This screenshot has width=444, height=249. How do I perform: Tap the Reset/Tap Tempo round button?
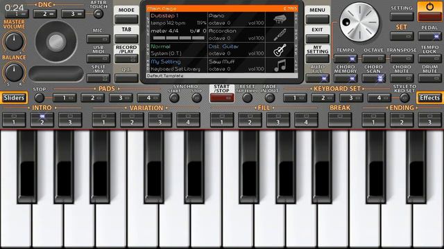pyautogui.click(x=247, y=98)
